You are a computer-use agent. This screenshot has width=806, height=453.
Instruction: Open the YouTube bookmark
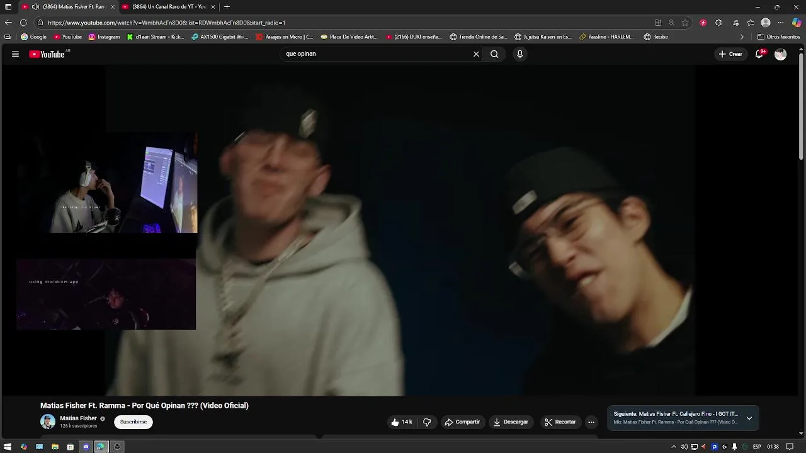[67, 37]
